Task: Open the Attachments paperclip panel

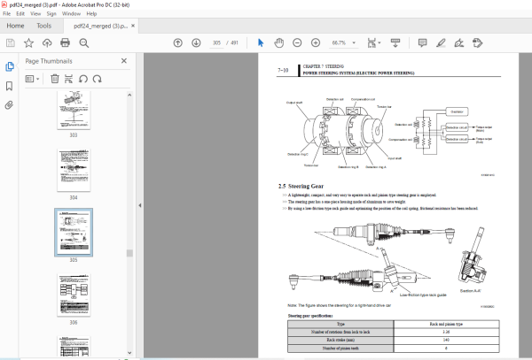Action: [x=9, y=105]
